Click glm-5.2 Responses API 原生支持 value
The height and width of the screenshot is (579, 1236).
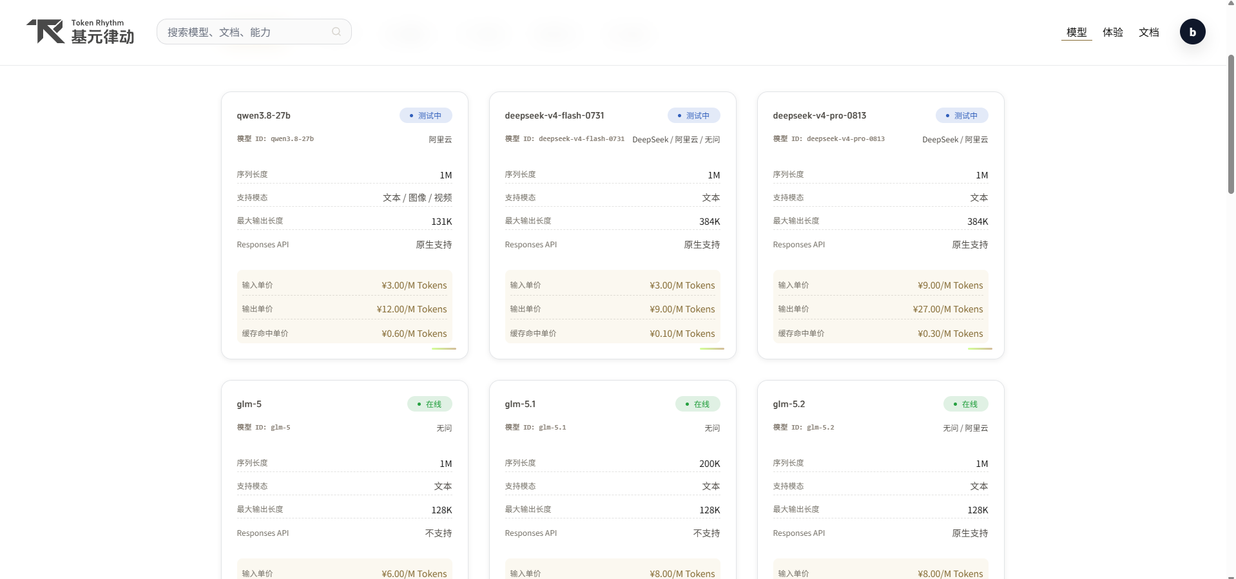970,533
